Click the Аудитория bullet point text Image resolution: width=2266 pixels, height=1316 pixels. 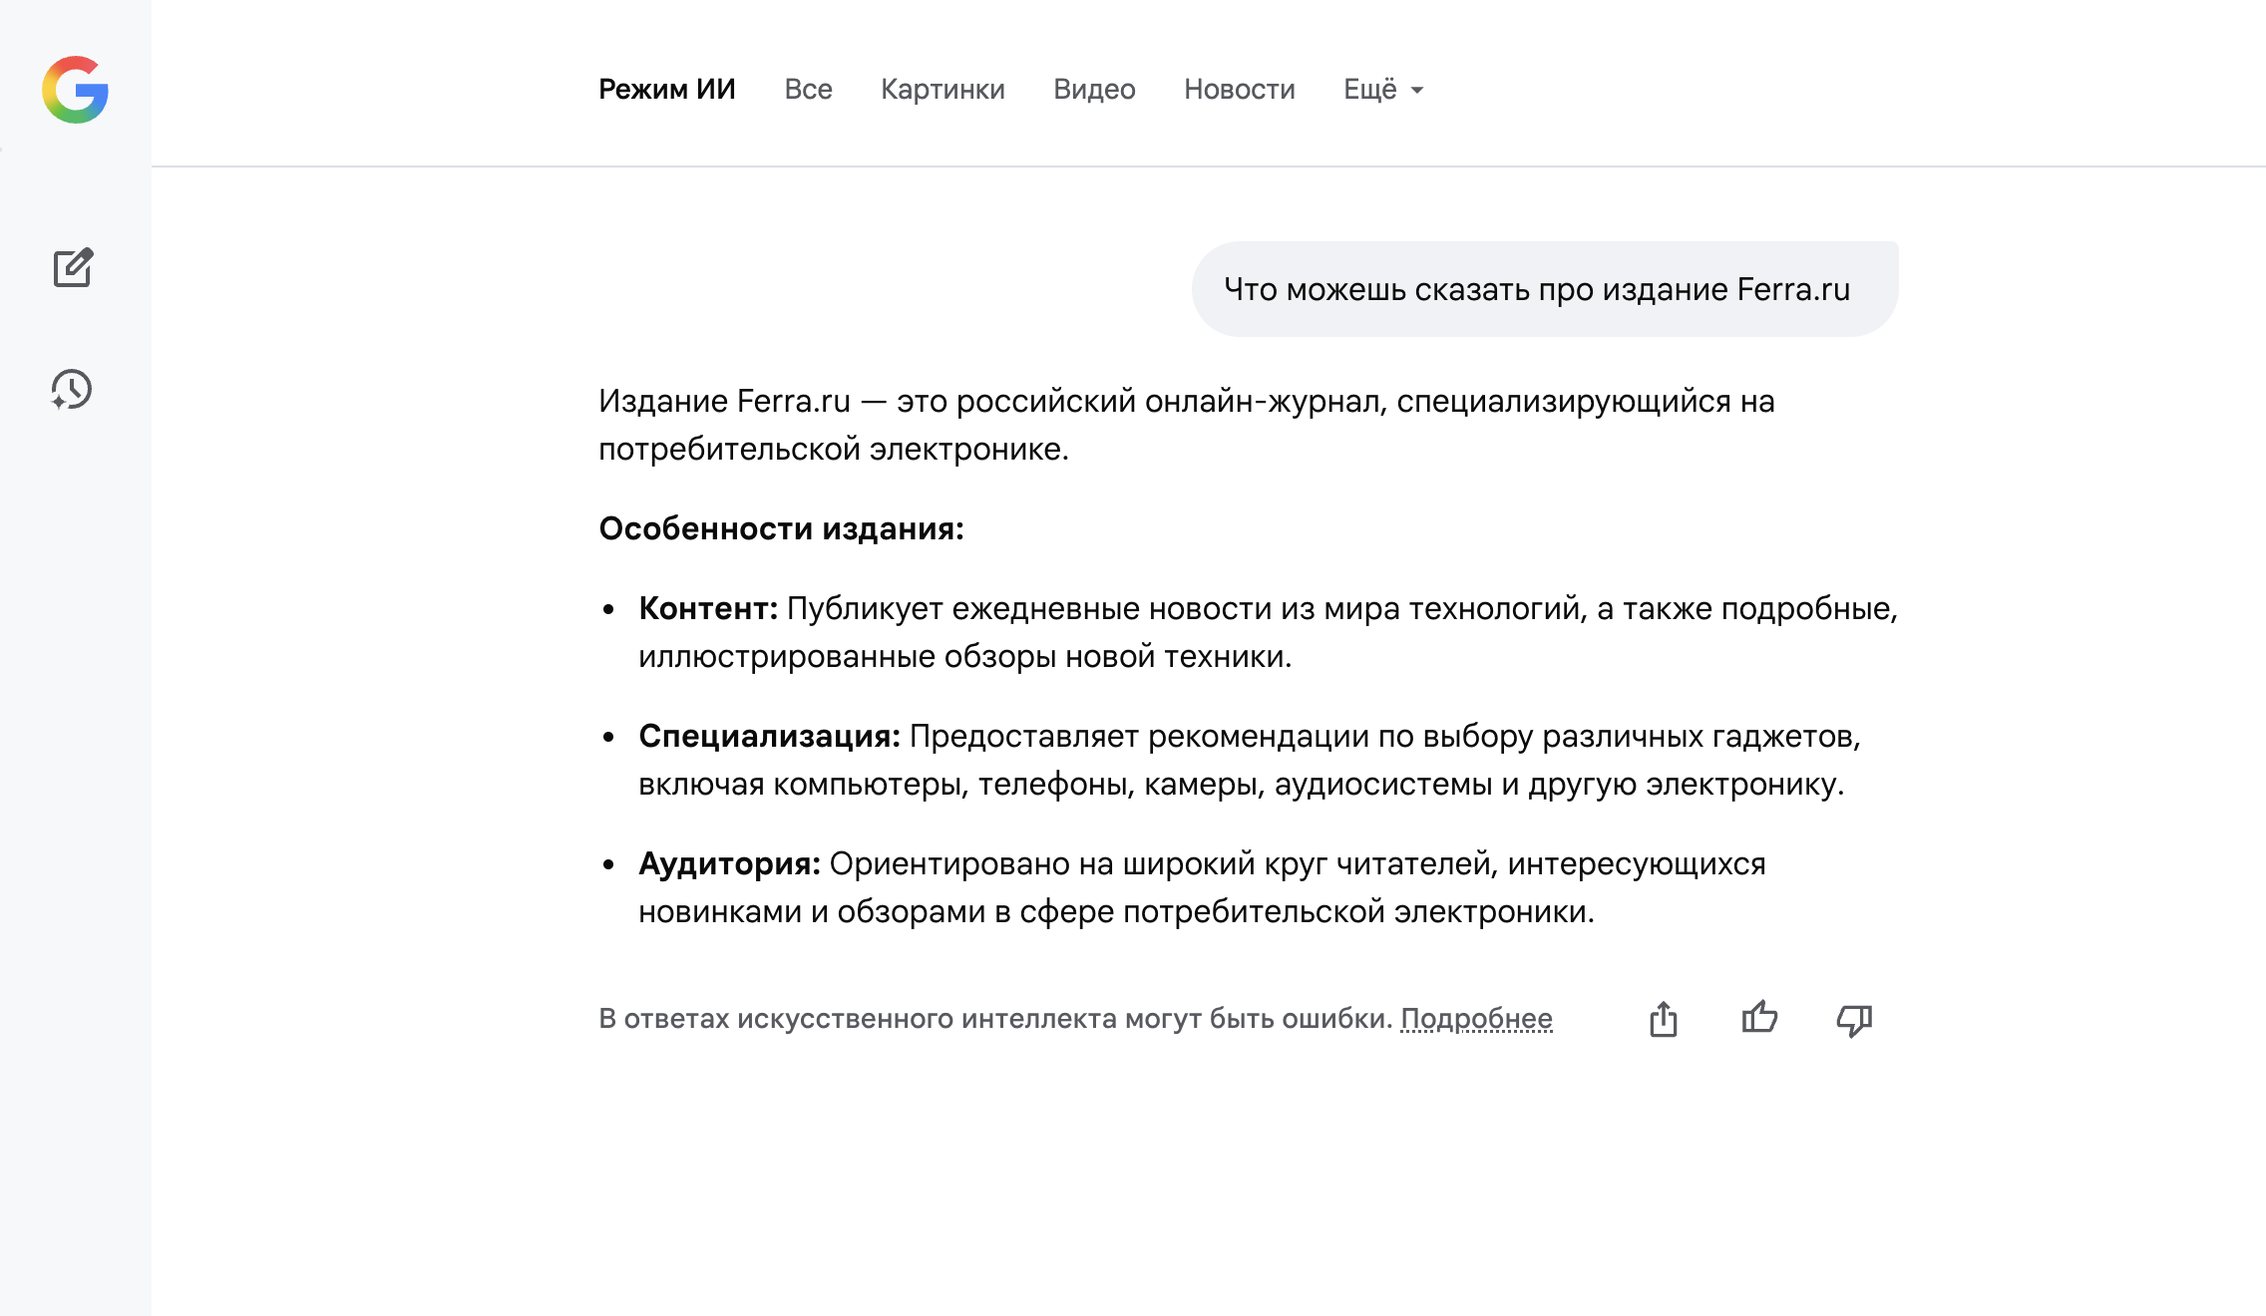pos(1202,887)
